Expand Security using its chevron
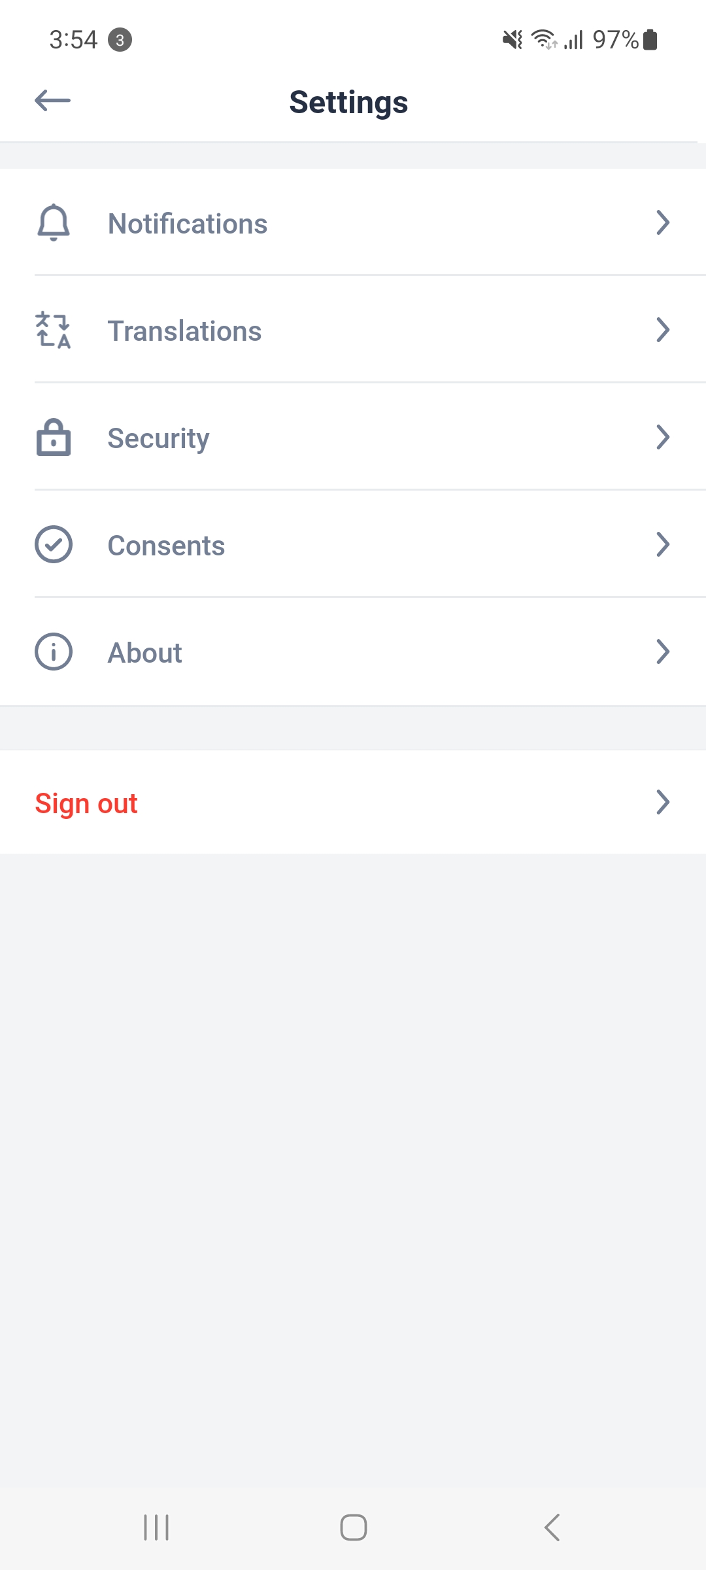This screenshot has width=706, height=1570. pyautogui.click(x=663, y=438)
